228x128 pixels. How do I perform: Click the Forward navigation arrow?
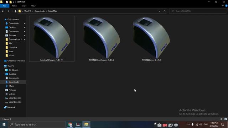tap(8, 11)
